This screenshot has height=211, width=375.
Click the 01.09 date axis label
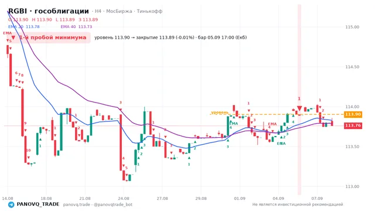[x=240, y=199]
